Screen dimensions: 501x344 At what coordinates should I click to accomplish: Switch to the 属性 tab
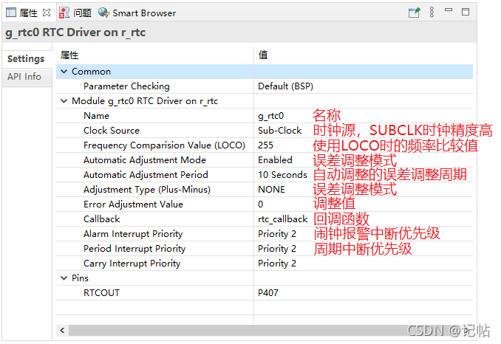click(28, 13)
